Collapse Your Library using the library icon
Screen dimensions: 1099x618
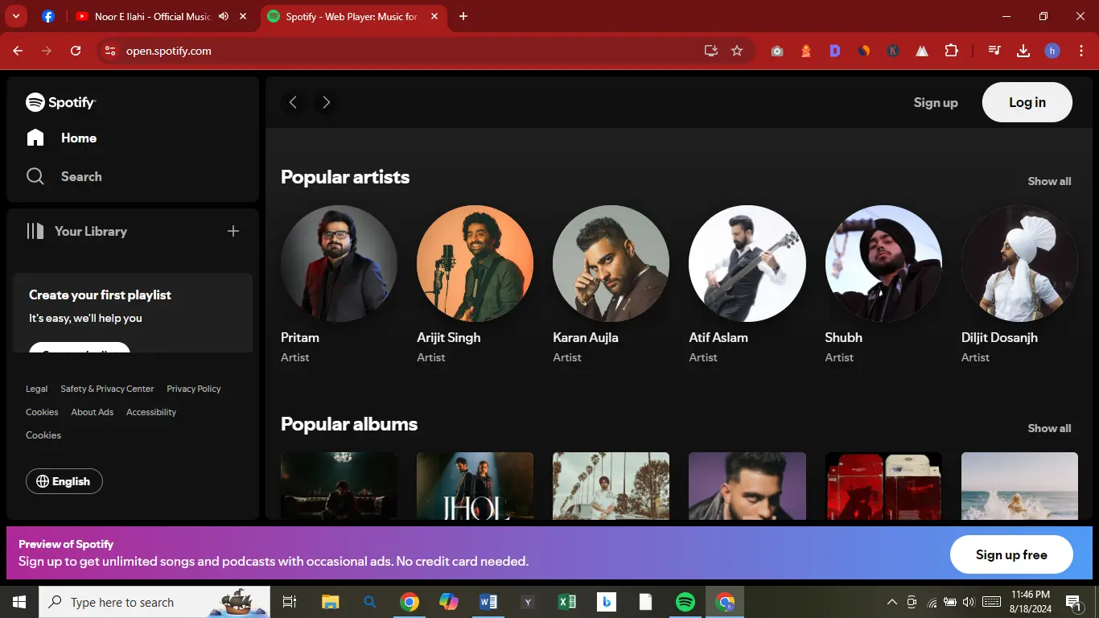point(35,231)
